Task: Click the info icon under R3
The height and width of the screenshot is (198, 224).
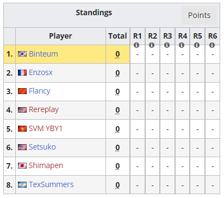Action: click(x=167, y=45)
